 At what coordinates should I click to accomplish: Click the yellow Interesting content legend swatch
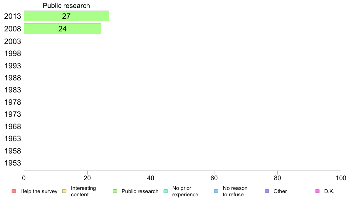pyautogui.click(x=64, y=191)
